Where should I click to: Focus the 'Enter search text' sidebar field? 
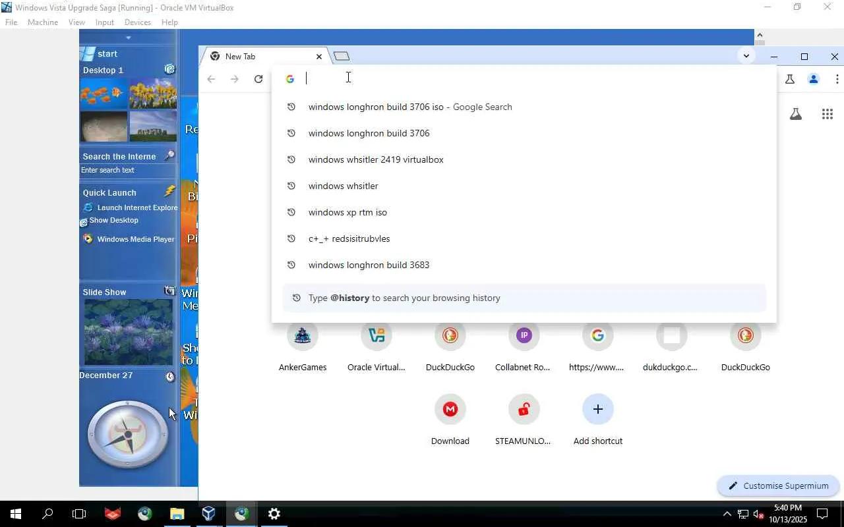pyautogui.click(x=128, y=170)
